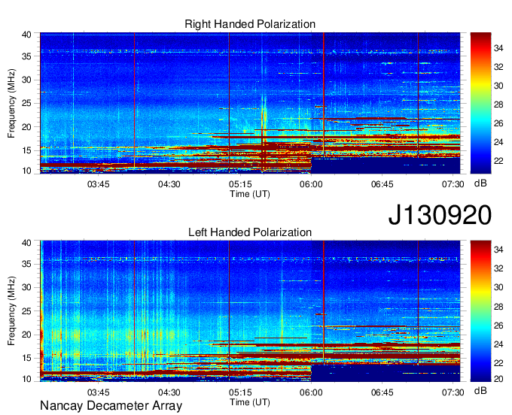The width and height of the screenshot is (512, 415).
Task: Click 03:45 tick of right-handed panel
Action: click(x=99, y=184)
